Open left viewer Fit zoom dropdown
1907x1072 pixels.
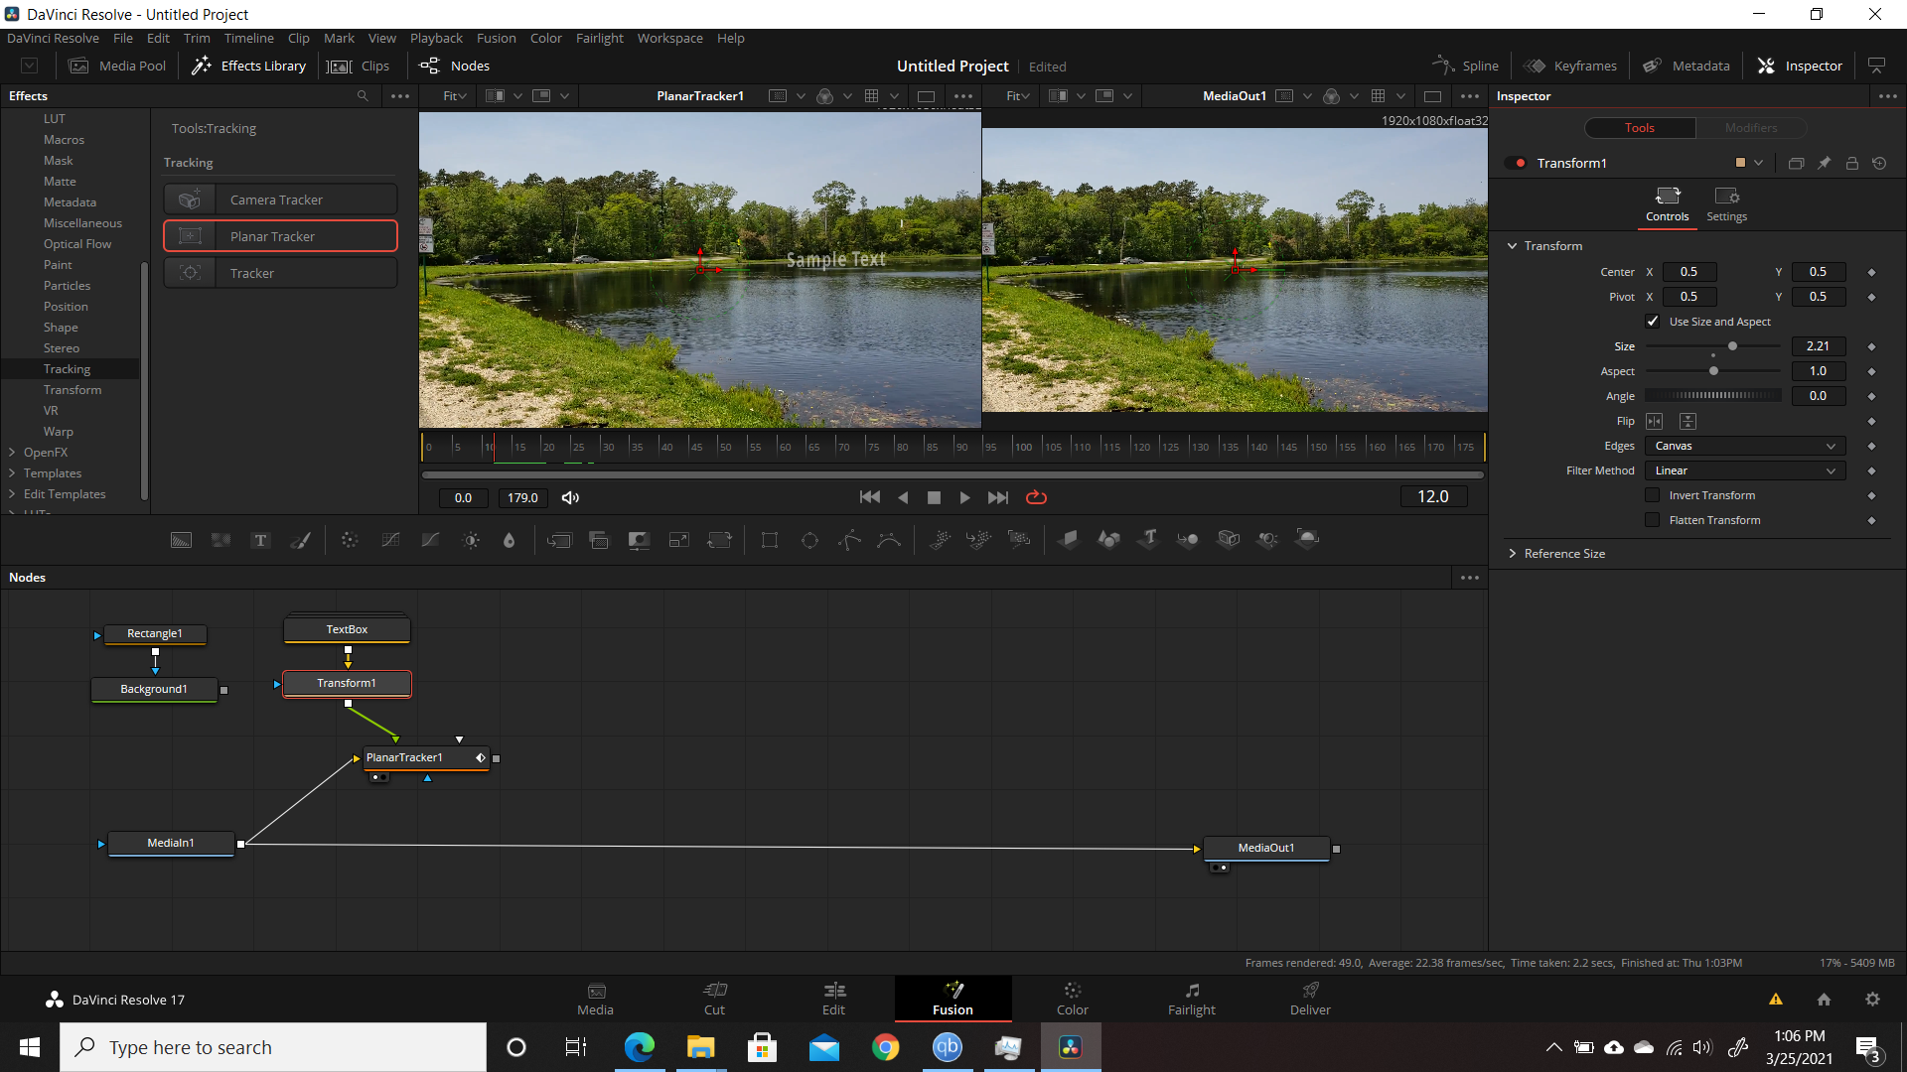pos(455,96)
